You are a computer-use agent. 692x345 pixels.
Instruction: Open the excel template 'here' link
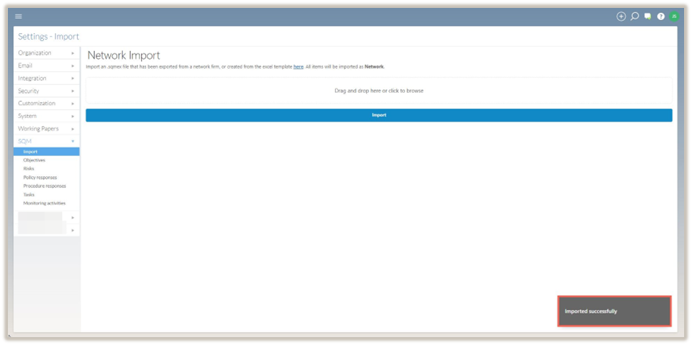pyautogui.click(x=298, y=67)
